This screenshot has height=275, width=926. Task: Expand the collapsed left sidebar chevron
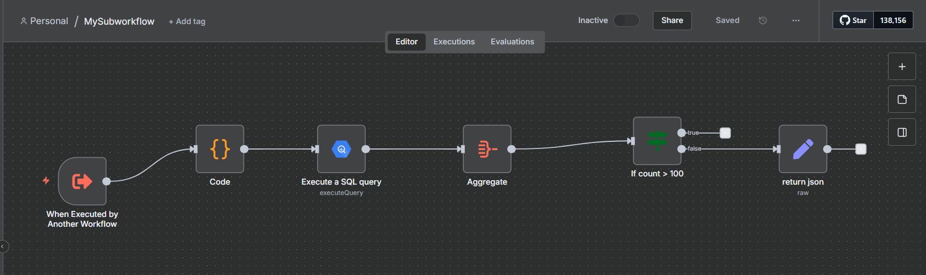point(3,247)
